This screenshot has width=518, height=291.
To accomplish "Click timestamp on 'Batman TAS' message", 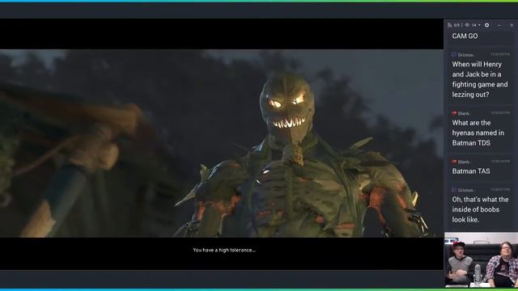I will coord(500,162).
